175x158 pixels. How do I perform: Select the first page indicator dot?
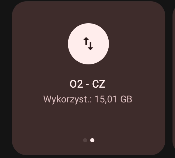tap(85, 140)
